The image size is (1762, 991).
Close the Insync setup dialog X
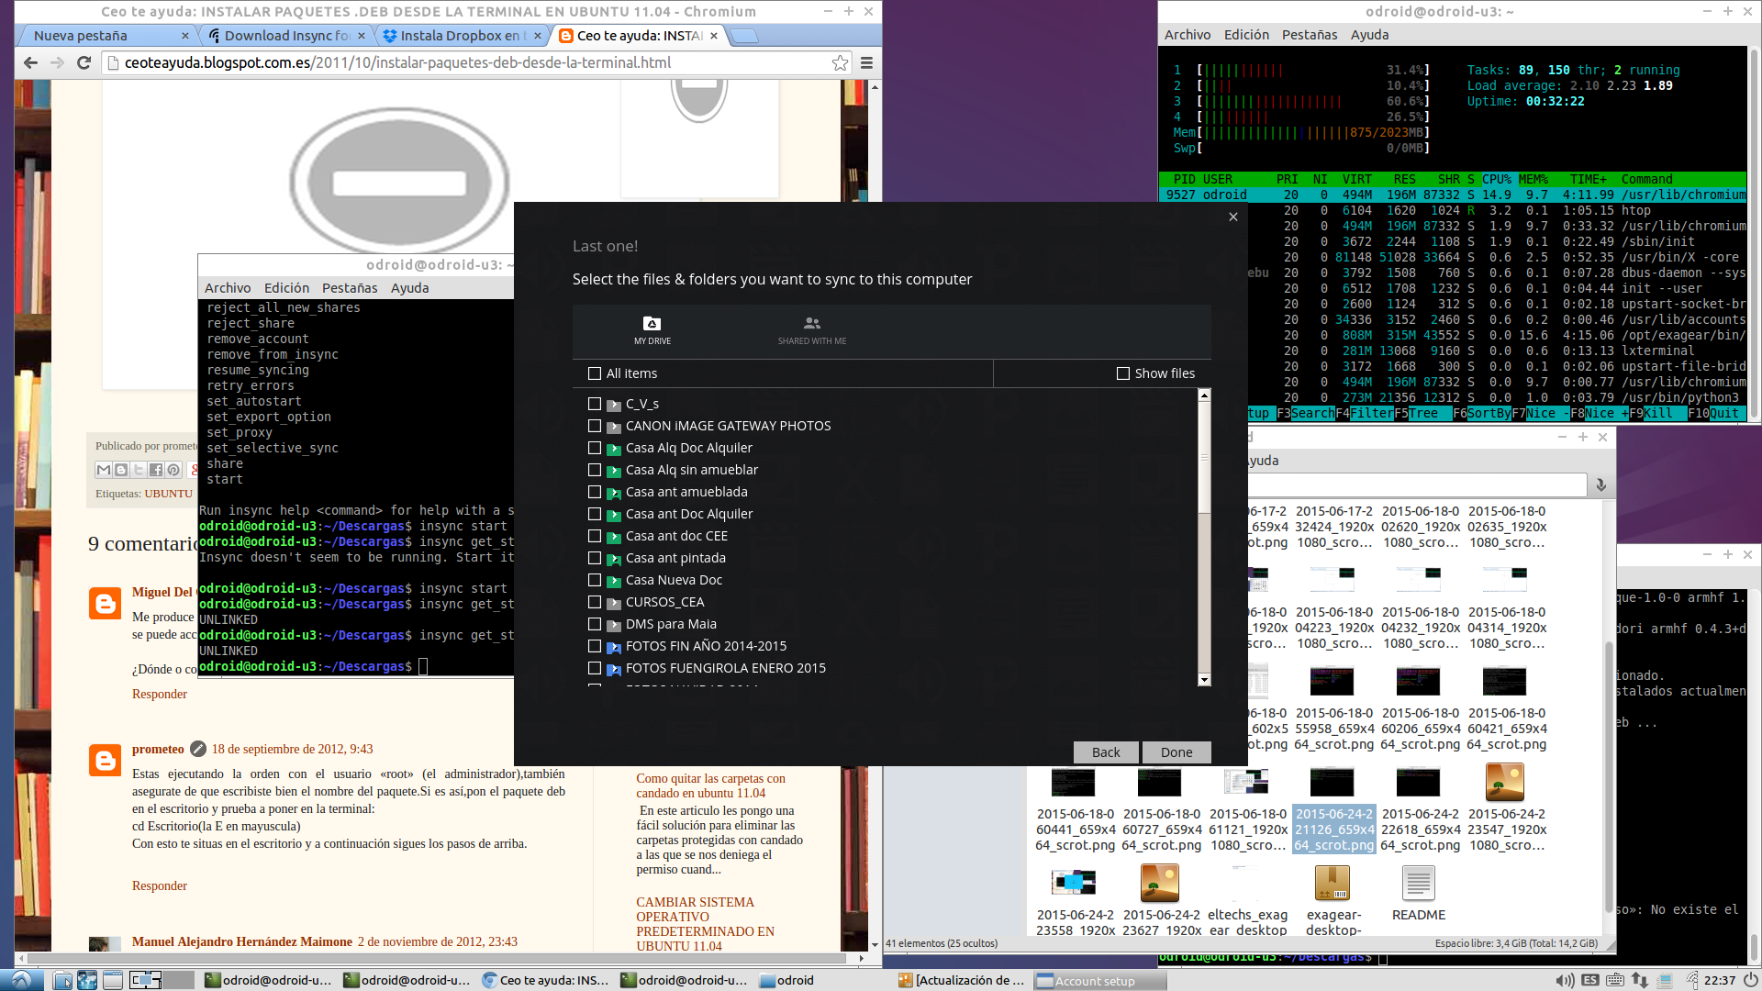[x=1233, y=217]
